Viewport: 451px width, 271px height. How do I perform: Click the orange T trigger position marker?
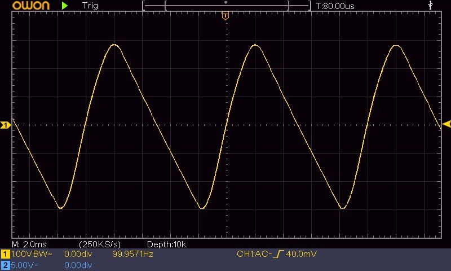click(225, 16)
